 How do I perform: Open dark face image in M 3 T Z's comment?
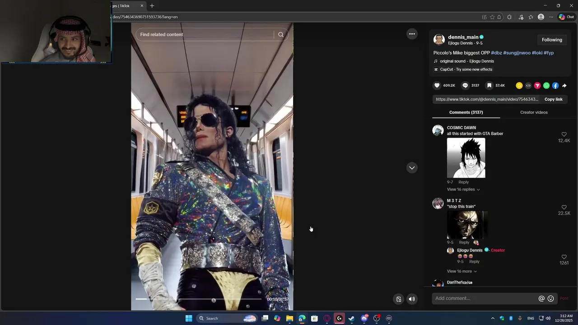(467, 225)
